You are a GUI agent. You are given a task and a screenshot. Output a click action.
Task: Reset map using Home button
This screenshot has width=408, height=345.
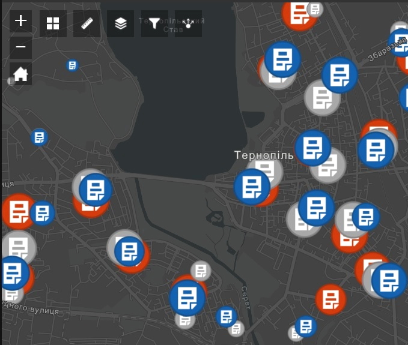(x=21, y=74)
